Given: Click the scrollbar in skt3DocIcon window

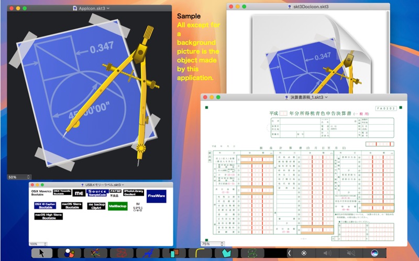Looking at the screenshot, I should click(388, 52).
